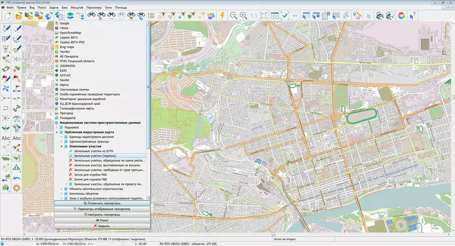
Task: Open the color wheel palette icon
Action: [x=402, y=16]
